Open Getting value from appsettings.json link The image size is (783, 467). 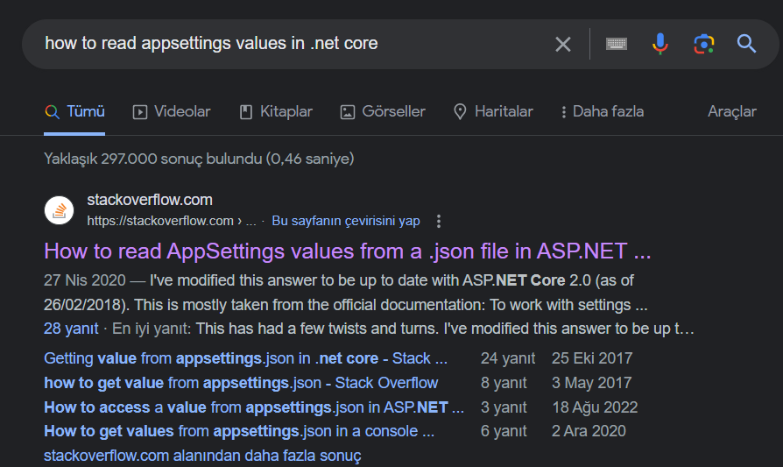pos(246,358)
